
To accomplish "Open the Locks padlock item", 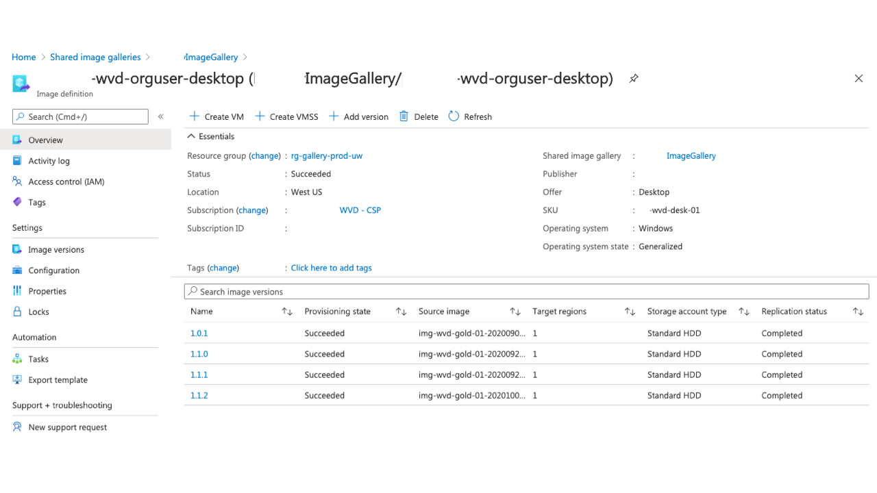I will [38, 312].
